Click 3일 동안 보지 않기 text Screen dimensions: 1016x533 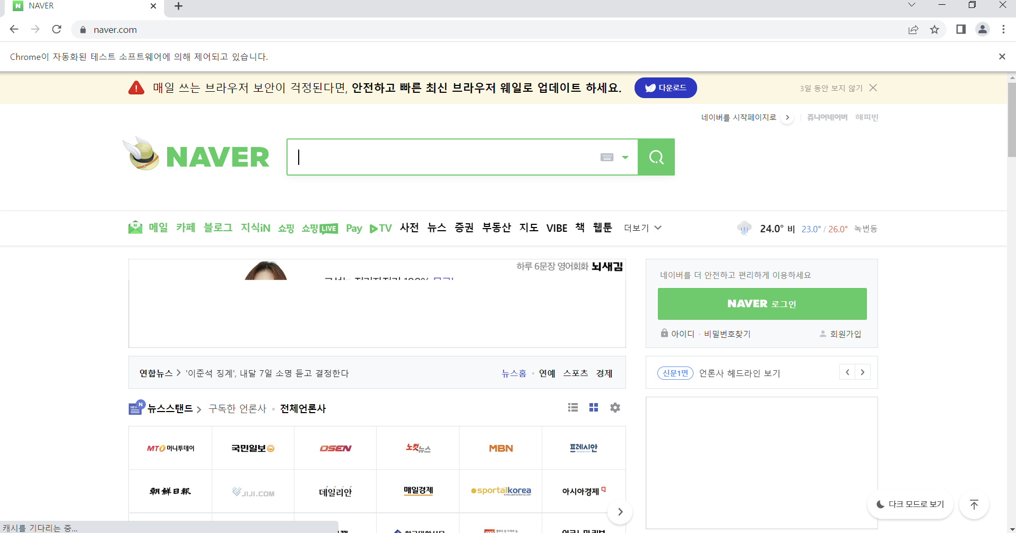click(831, 89)
